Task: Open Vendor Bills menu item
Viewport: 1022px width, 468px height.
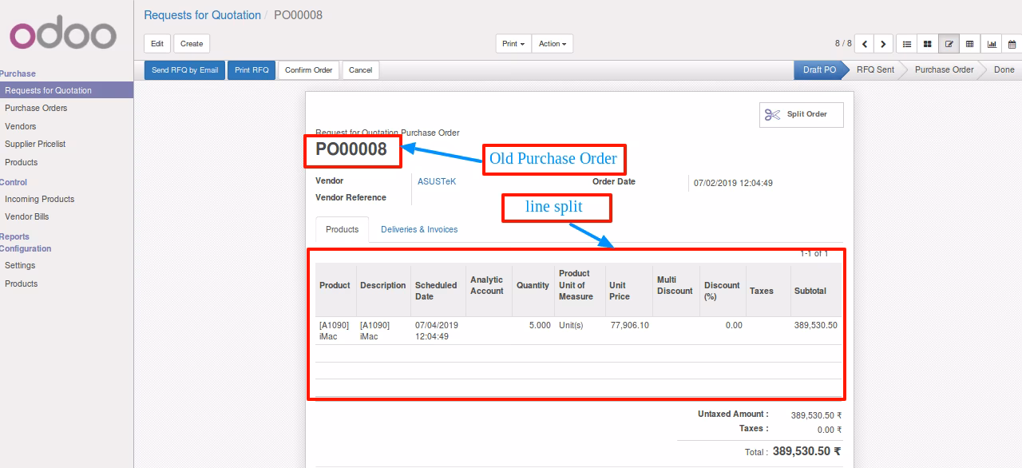Action: pyautogui.click(x=27, y=216)
